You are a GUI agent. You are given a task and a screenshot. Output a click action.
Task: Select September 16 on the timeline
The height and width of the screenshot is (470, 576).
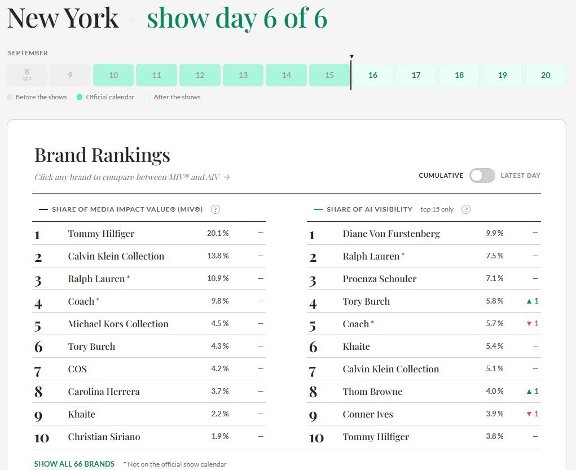pos(373,75)
